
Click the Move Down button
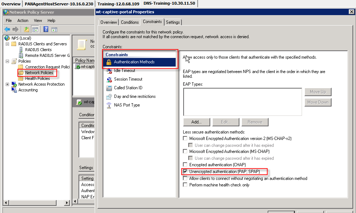(318, 102)
